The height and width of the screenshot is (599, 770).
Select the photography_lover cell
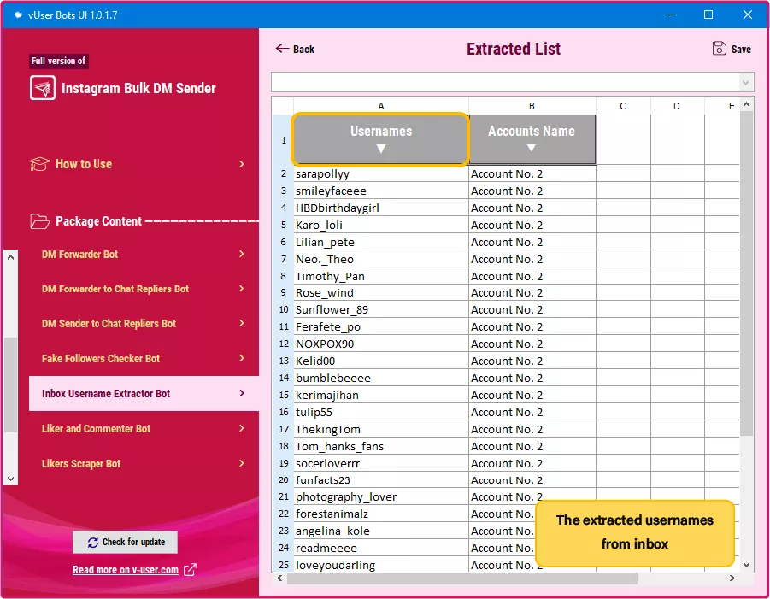(381, 496)
